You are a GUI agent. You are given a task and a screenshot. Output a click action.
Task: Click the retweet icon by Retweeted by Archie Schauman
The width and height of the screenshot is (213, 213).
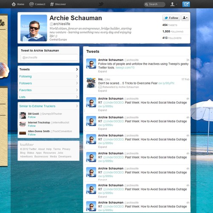100,87
